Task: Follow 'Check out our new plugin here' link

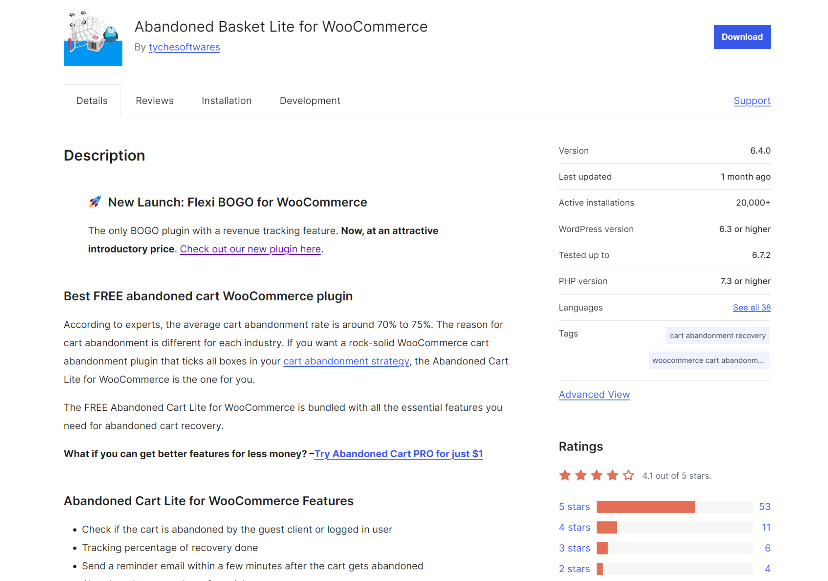Action: [x=250, y=249]
